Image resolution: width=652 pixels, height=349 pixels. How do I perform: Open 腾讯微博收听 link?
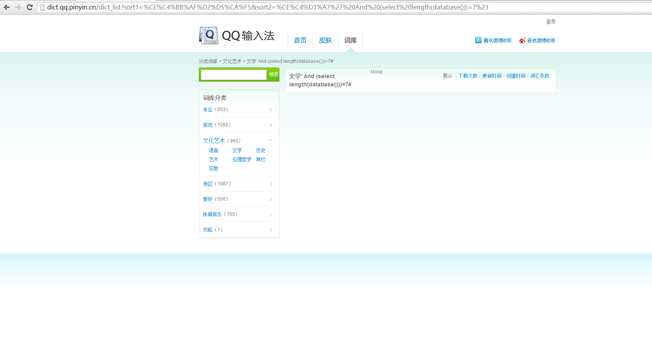[498, 40]
